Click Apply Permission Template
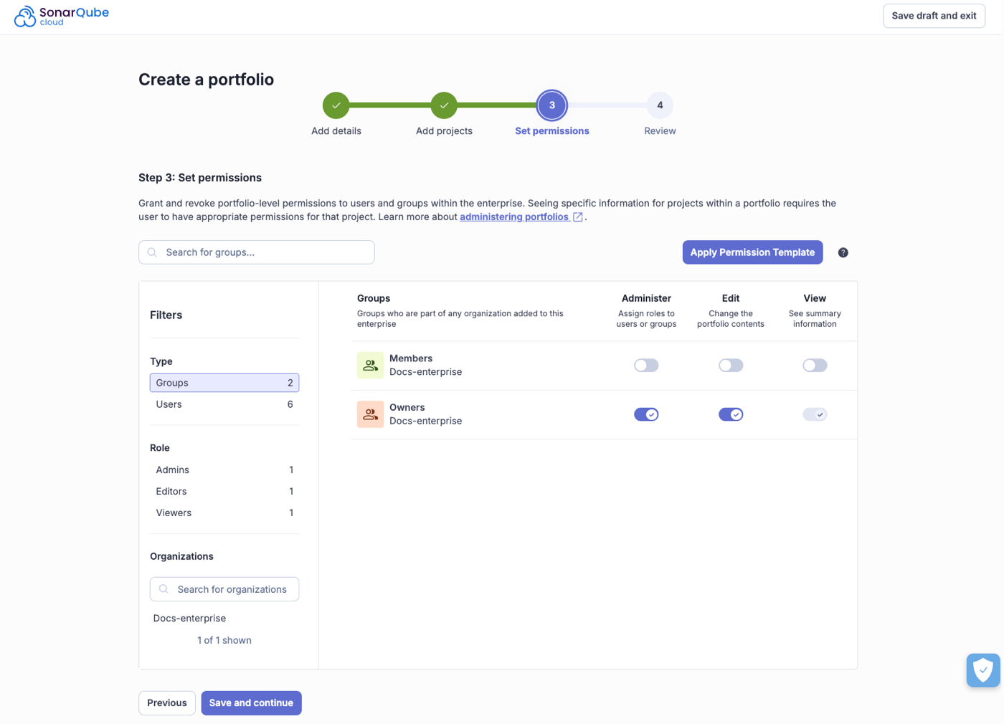This screenshot has height=724, width=1004. pyautogui.click(x=752, y=252)
